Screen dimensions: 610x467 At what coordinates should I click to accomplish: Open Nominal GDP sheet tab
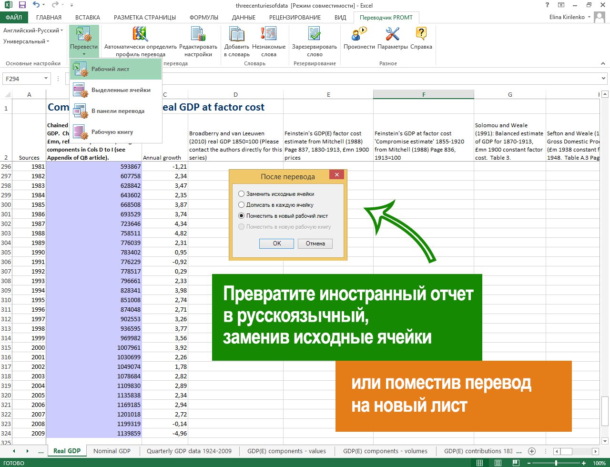[x=112, y=451]
